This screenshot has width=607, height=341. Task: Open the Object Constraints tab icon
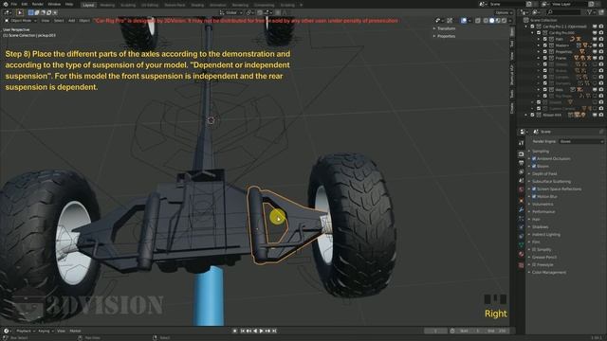tap(521, 237)
